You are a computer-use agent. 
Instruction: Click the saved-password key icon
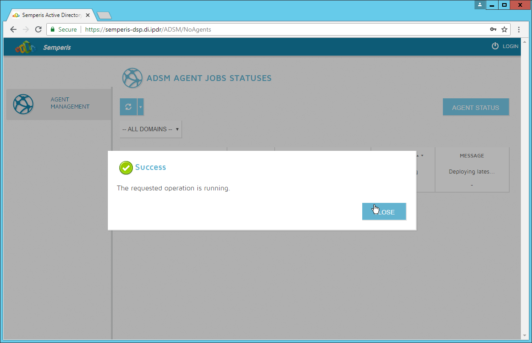point(493,29)
